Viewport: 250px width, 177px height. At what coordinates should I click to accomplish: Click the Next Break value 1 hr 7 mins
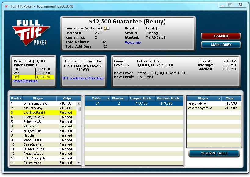pyautogui.click(x=145, y=77)
